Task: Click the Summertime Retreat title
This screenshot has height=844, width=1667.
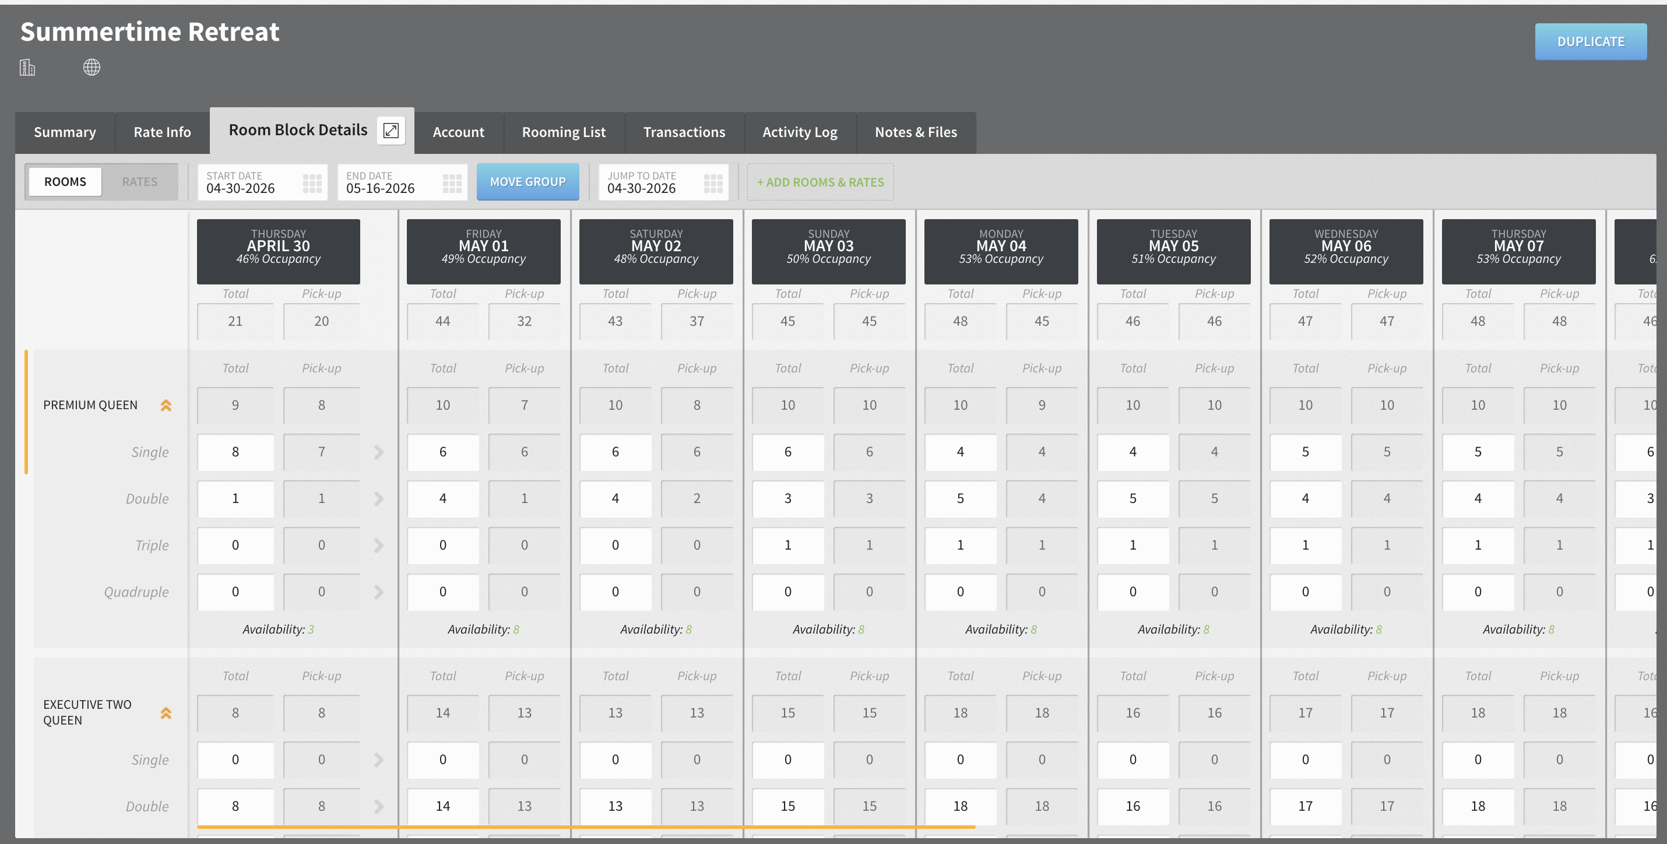Action: click(x=149, y=31)
